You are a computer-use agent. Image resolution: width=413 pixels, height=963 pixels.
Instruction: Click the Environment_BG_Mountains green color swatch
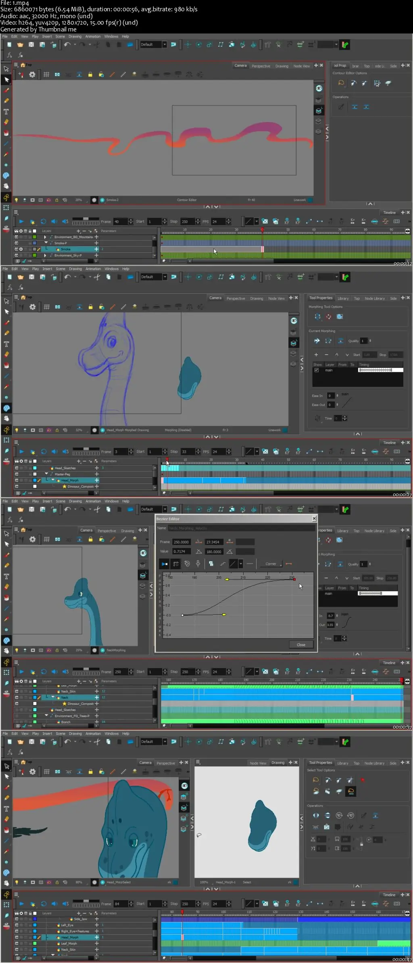point(35,237)
